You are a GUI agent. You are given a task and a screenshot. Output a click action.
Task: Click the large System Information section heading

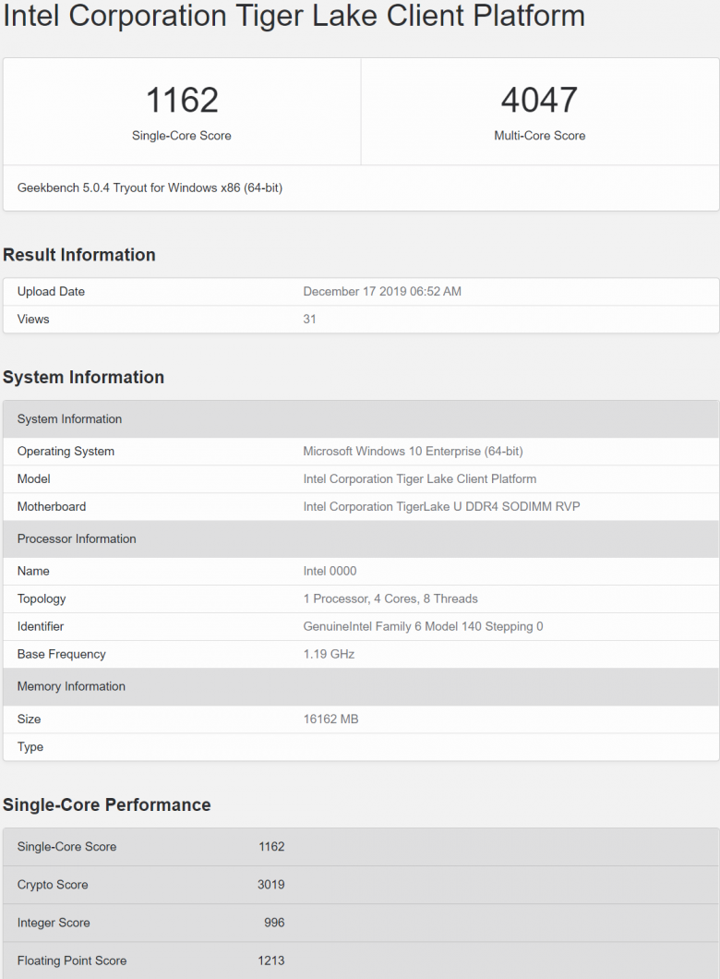[84, 377]
